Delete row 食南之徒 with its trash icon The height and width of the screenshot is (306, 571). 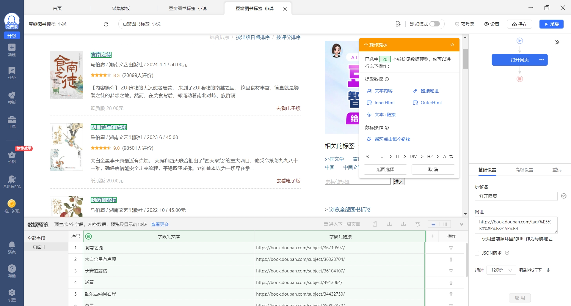[451, 248]
